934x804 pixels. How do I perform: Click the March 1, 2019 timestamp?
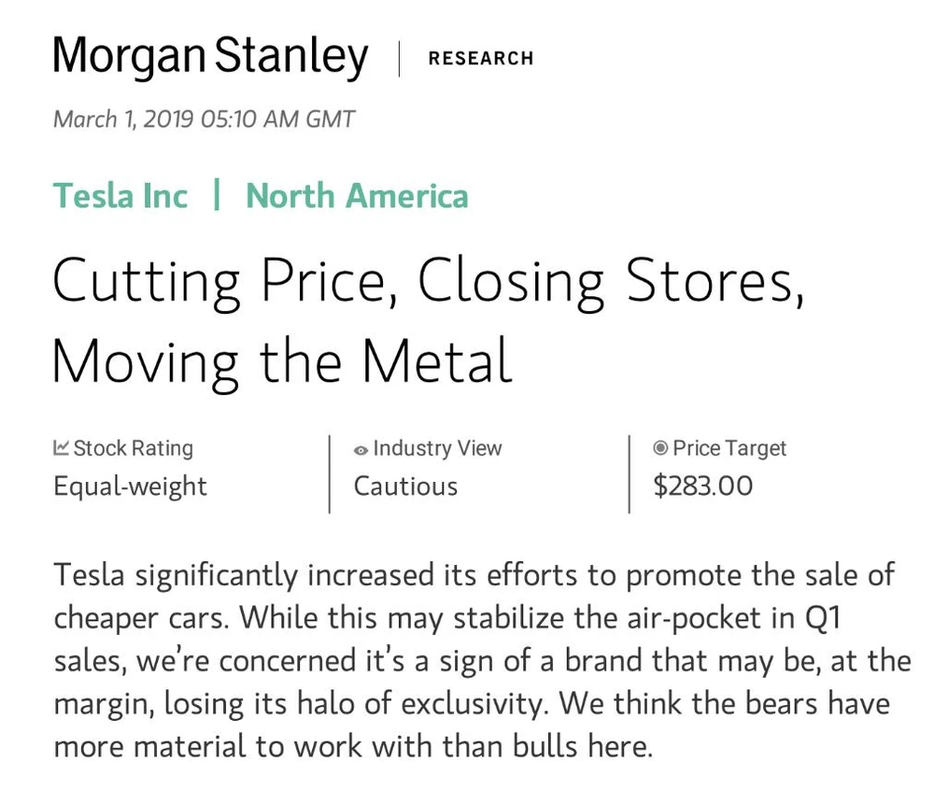click(204, 120)
